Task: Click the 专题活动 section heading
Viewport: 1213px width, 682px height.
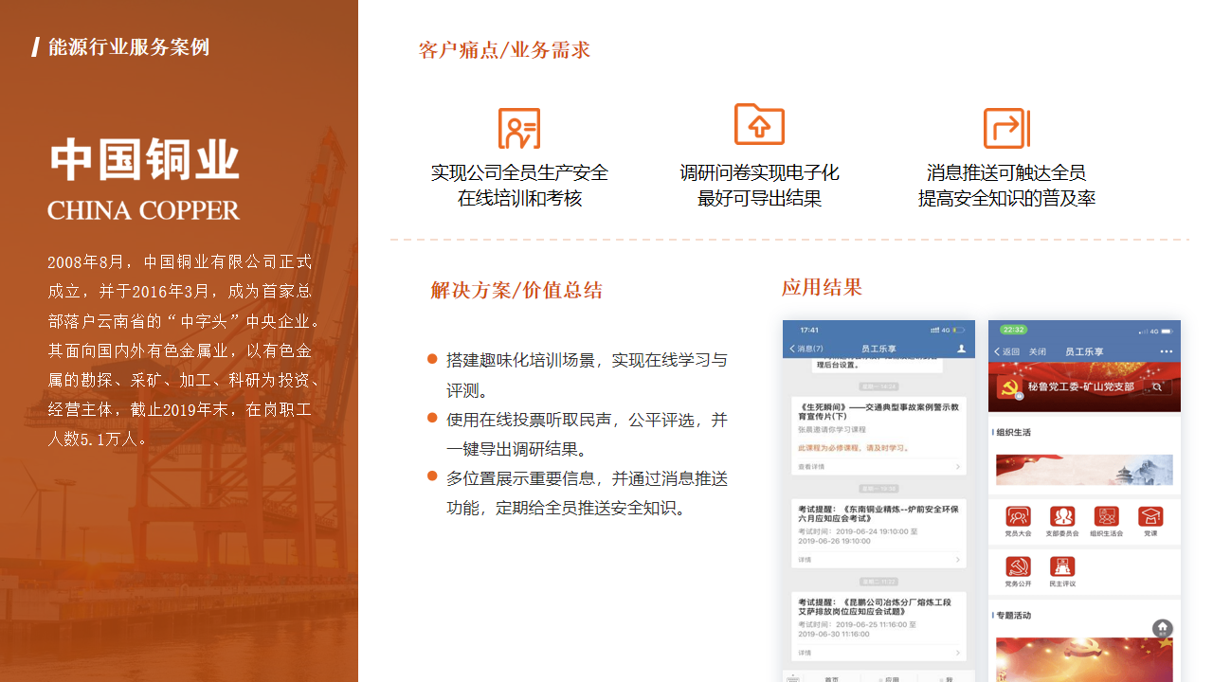Action: coord(1012,616)
